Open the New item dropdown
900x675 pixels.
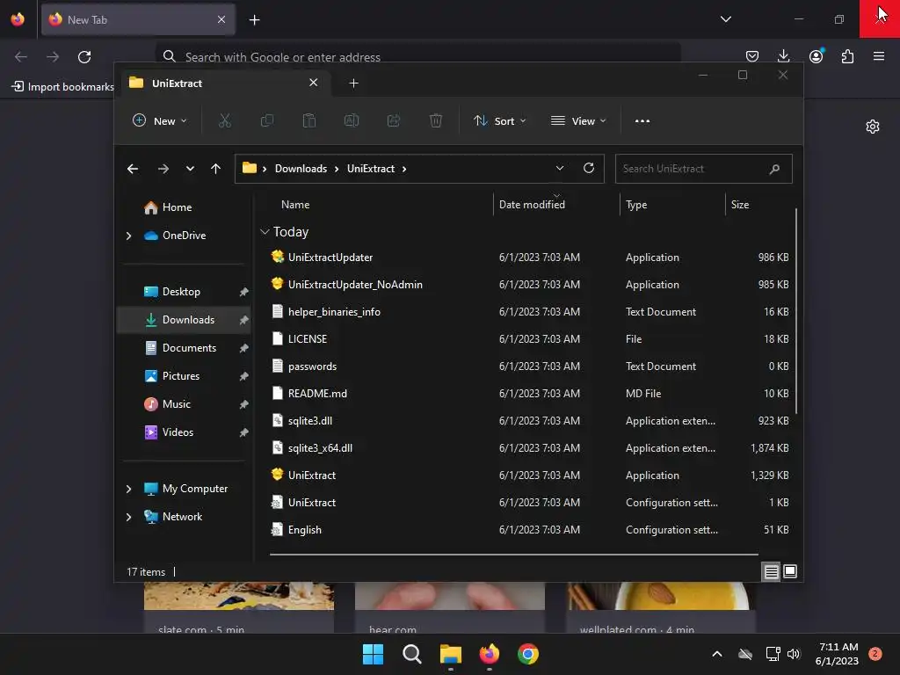tap(160, 121)
